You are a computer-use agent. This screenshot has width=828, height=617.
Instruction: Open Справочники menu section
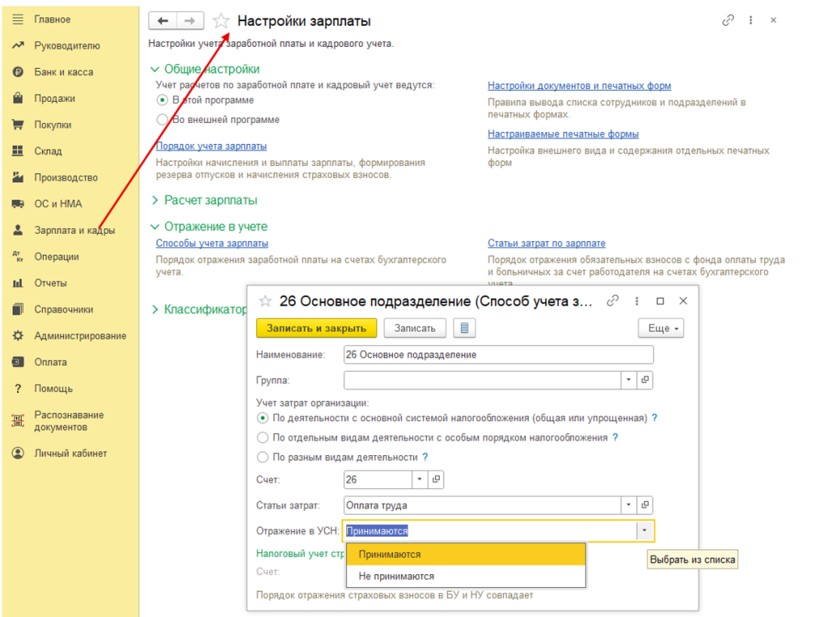pos(64,310)
